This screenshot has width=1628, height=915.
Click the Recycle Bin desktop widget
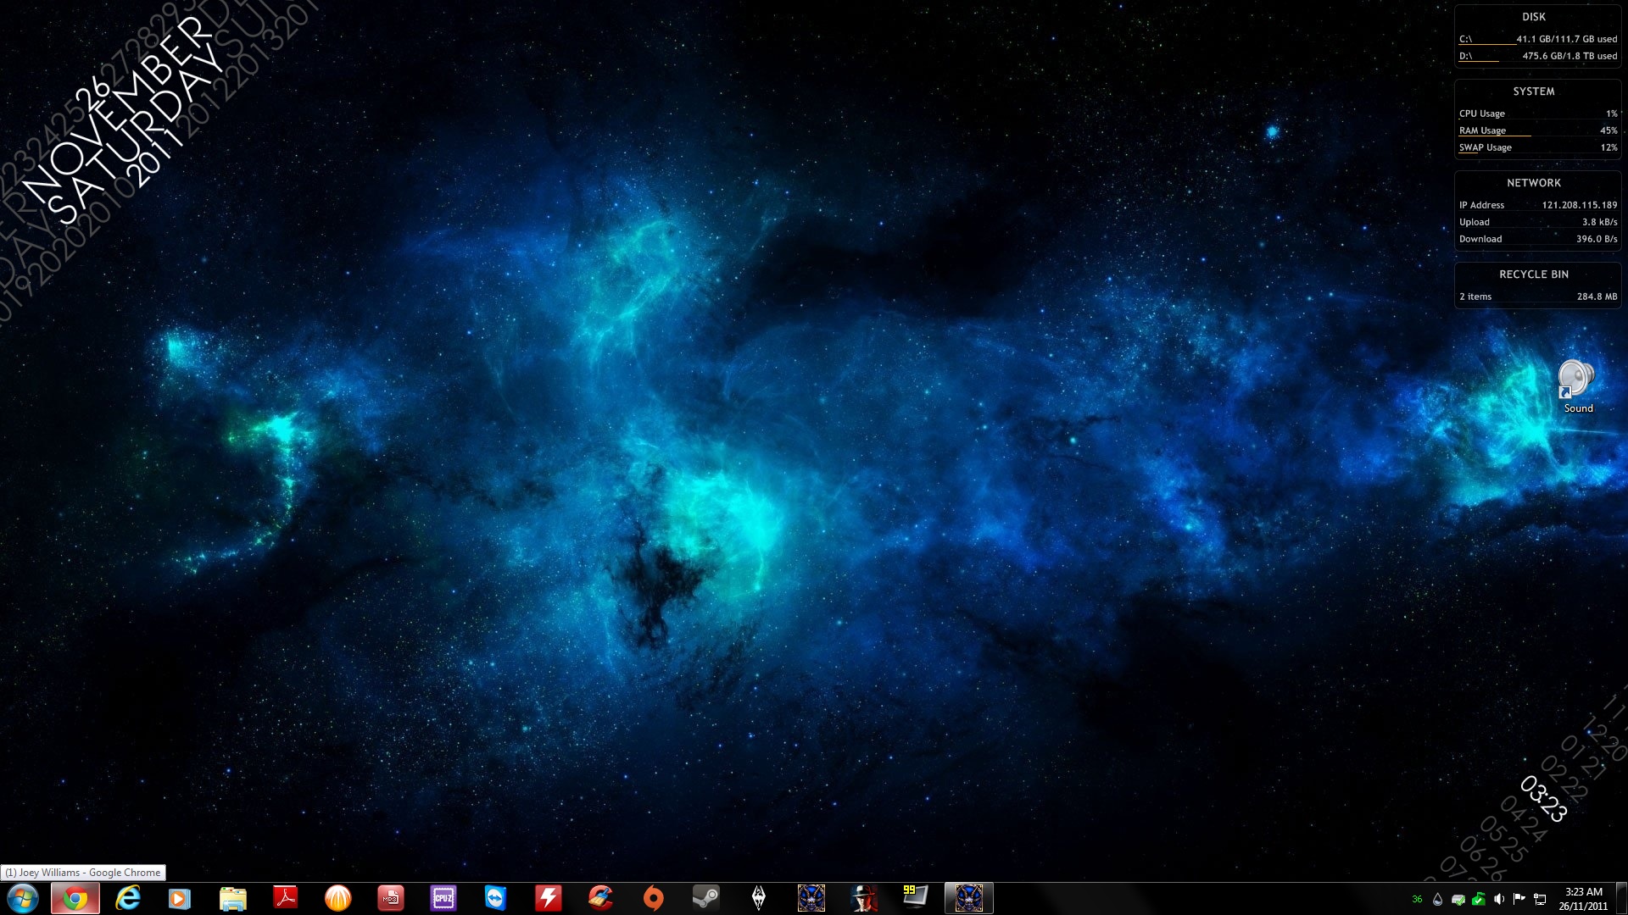coord(1537,286)
